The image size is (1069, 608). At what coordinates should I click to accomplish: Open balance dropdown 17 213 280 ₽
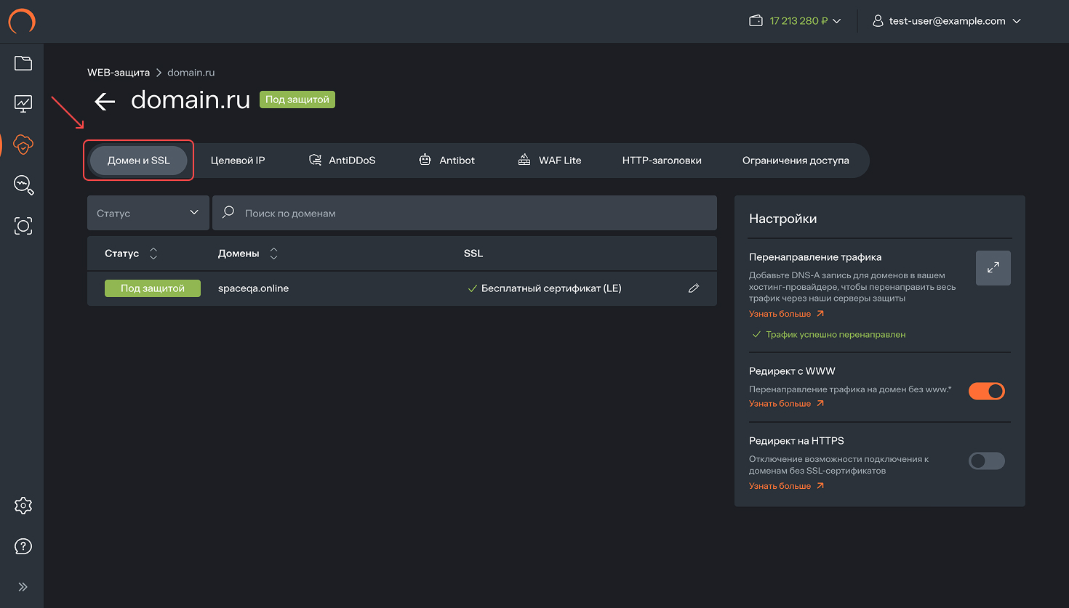click(x=805, y=21)
